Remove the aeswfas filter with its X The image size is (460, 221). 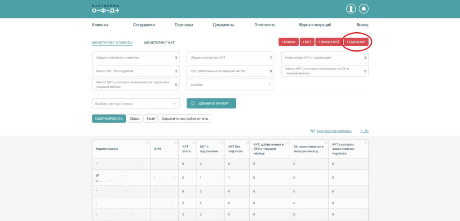coord(270,84)
